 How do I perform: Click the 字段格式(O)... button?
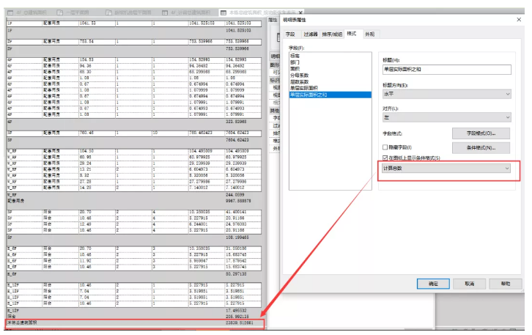pos(481,133)
